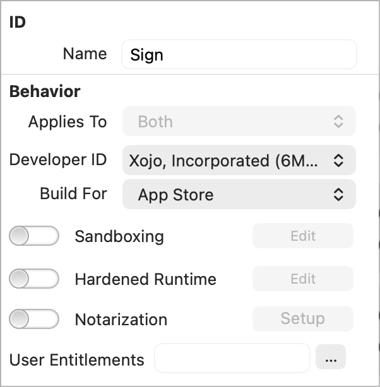Turn on the Hardened Runtime switch
The image size is (380, 387).
point(35,279)
